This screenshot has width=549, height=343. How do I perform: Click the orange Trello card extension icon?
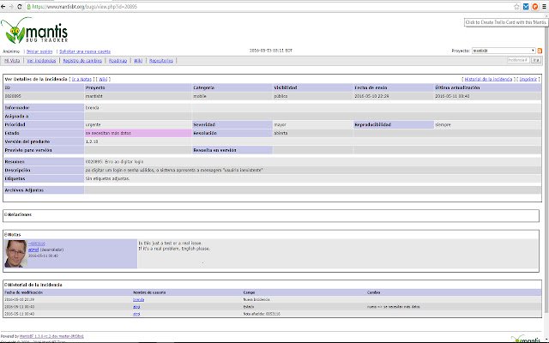(x=535, y=6)
